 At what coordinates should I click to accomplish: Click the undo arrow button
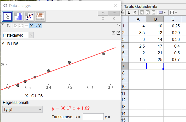click(103, 13)
